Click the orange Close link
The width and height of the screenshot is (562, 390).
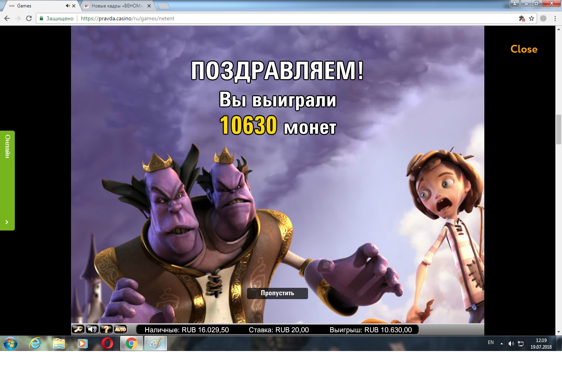pyautogui.click(x=524, y=49)
